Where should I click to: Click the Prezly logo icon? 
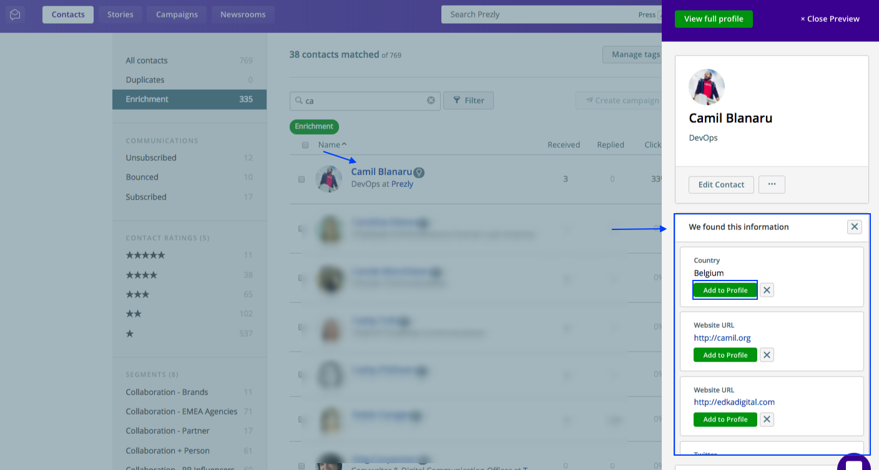[15, 14]
